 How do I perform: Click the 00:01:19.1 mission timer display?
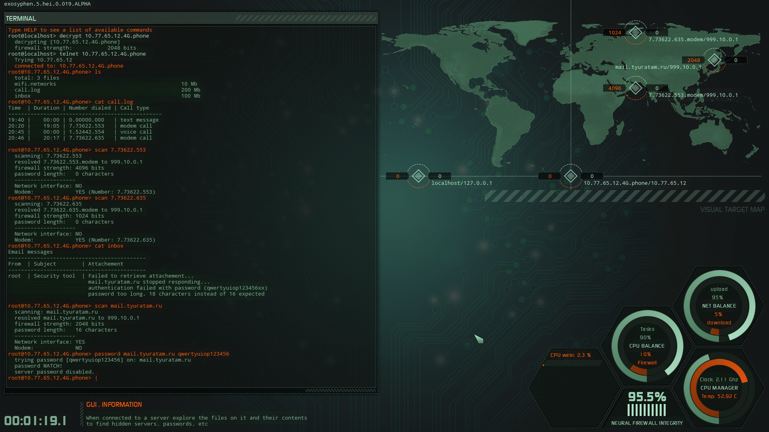click(x=35, y=421)
